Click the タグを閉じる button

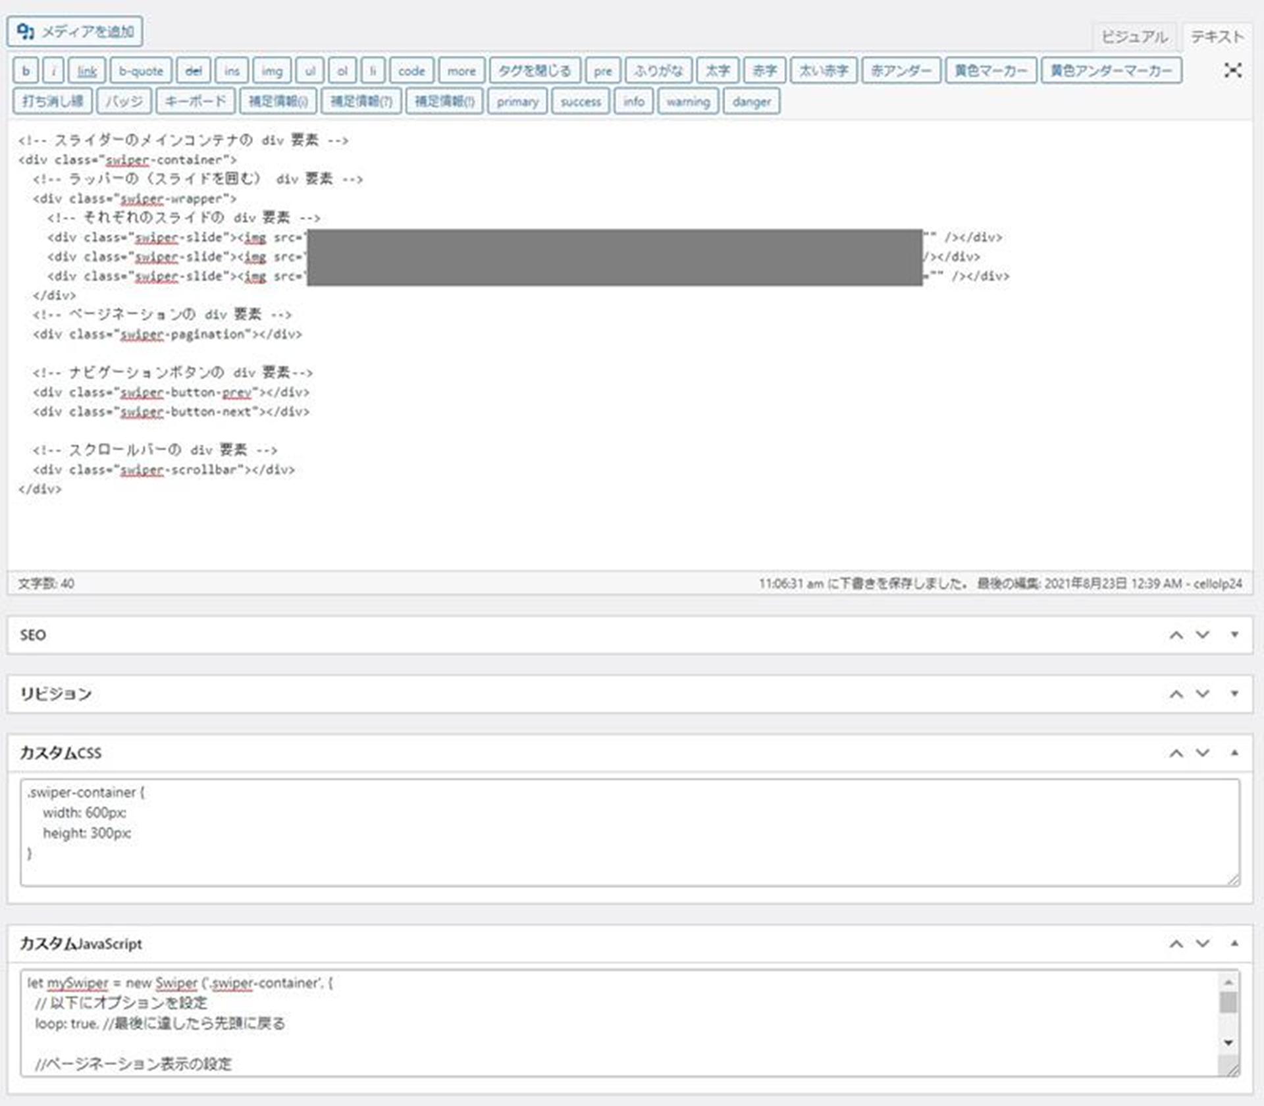click(534, 71)
